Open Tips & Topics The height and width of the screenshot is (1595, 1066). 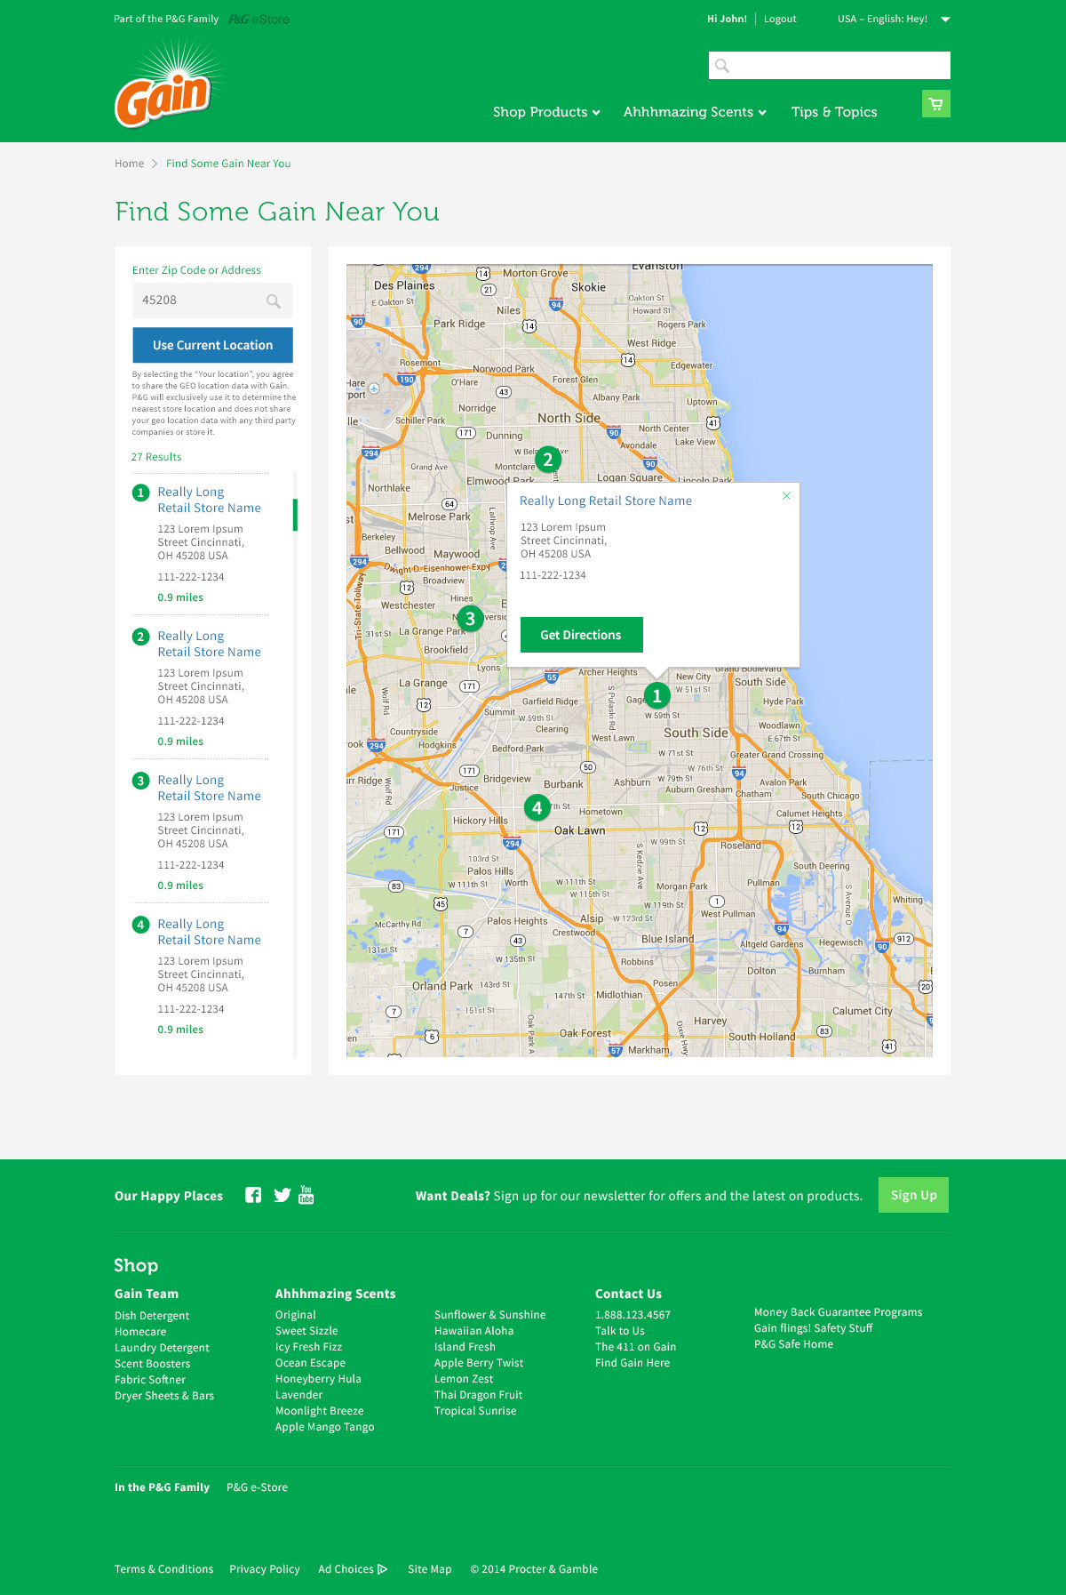834,112
